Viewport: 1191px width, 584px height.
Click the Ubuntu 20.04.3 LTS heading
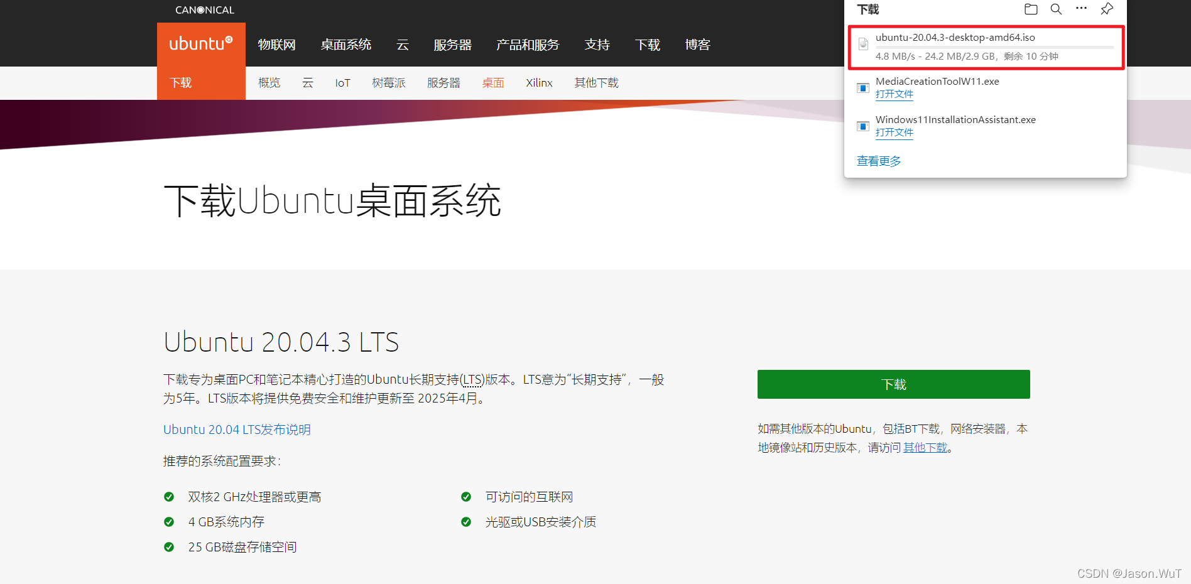tap(281, 342)
